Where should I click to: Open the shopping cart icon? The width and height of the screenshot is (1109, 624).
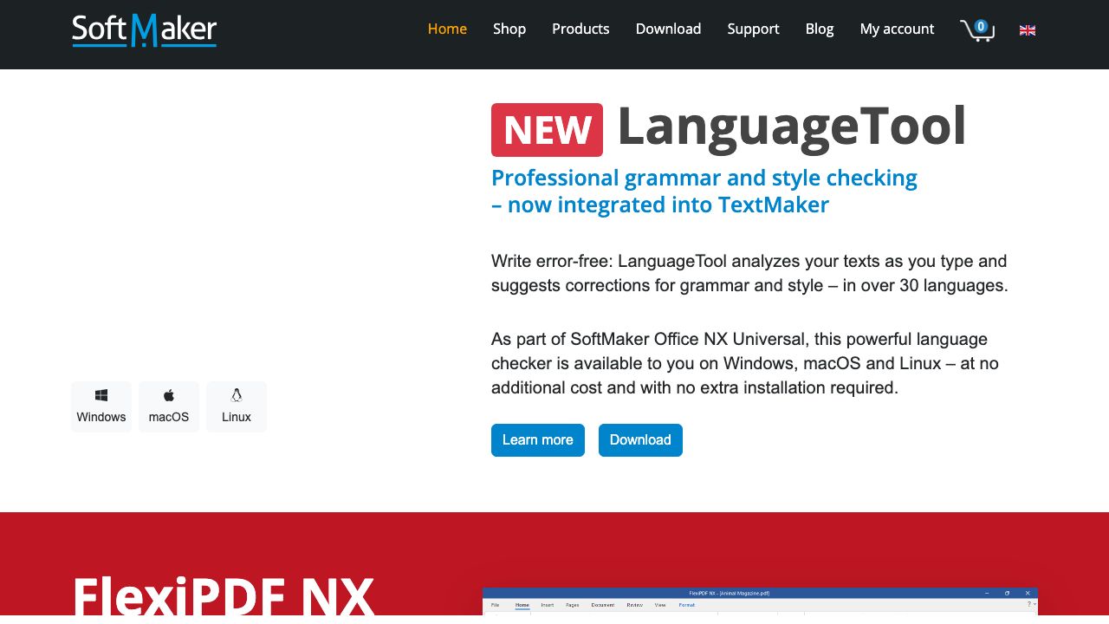(977, 30)
